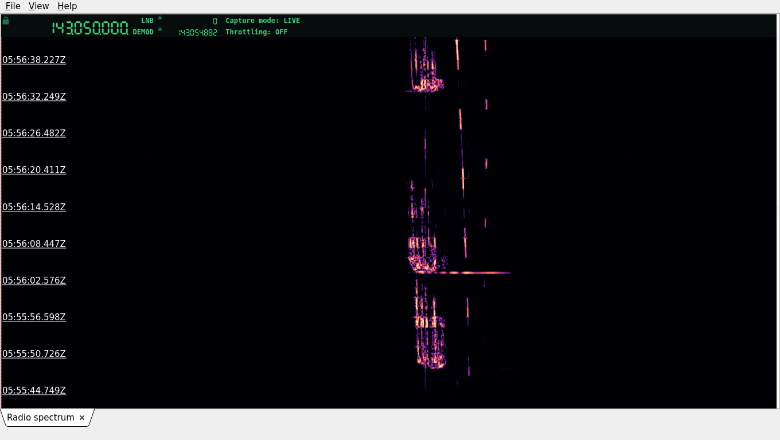This screenshot has width=780, height=440.
Task: Click the main frequency display 143.050.000
Action: pyautogui.click(x=90, y=28)
